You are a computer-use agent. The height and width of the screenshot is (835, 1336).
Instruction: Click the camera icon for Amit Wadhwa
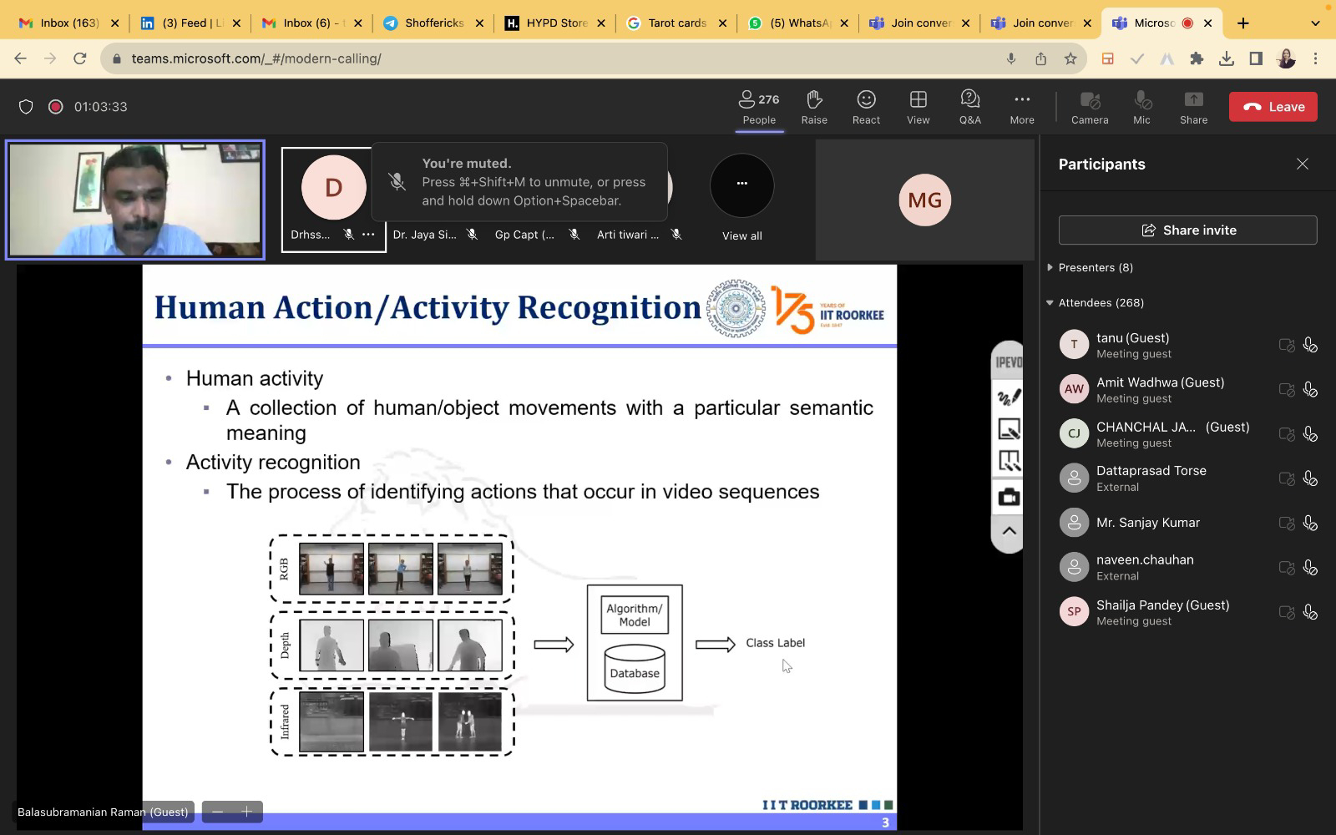(1287, 390)
